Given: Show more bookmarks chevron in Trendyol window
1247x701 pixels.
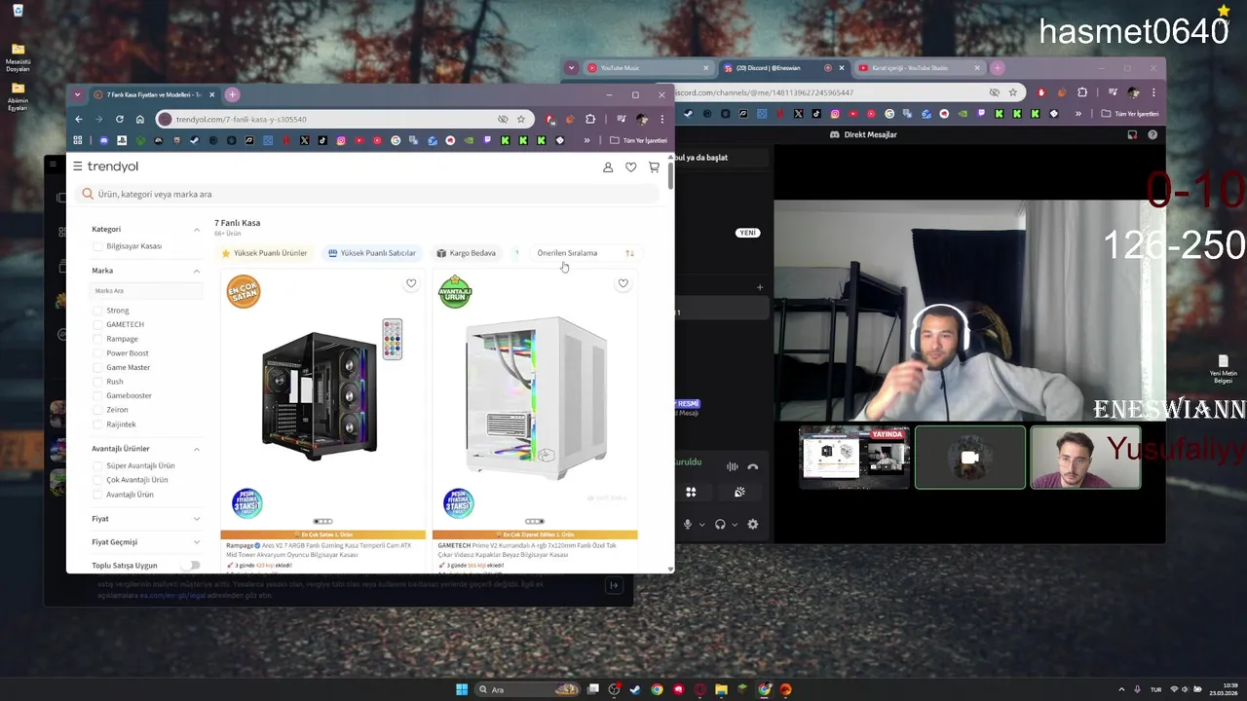Looking at the screenshot, I should pyautogui.click(x=586, y=140).
